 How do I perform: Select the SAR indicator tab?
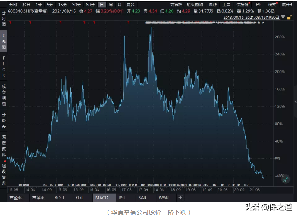(142, 198)
